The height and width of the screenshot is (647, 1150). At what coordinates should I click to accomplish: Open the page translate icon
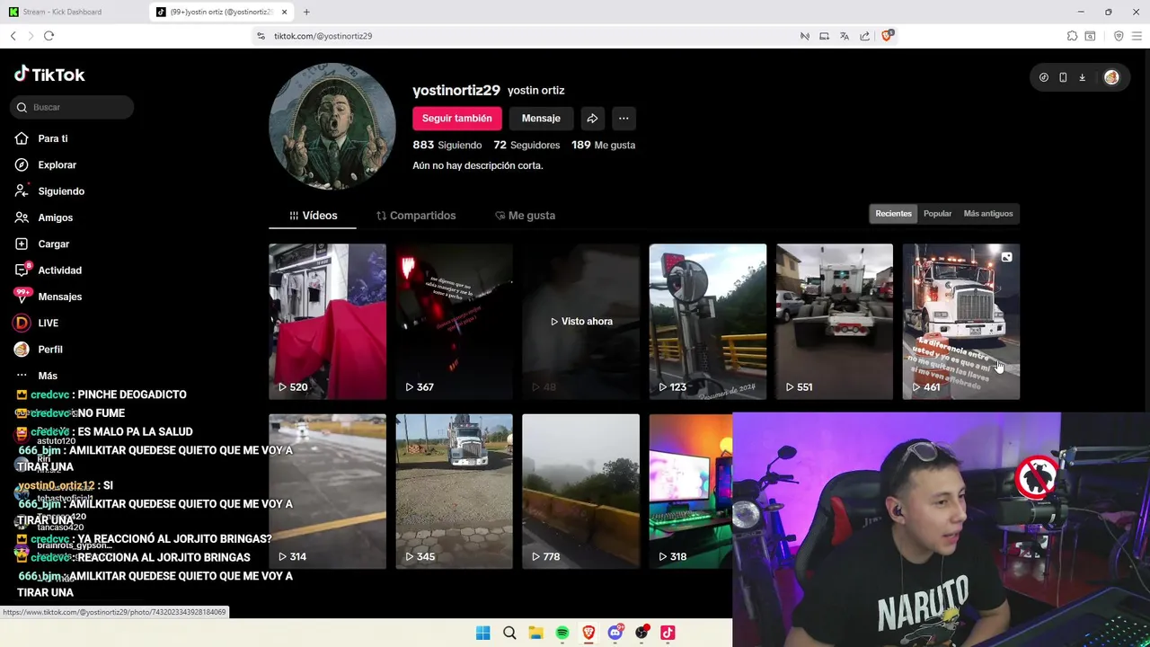pos(845,36)
